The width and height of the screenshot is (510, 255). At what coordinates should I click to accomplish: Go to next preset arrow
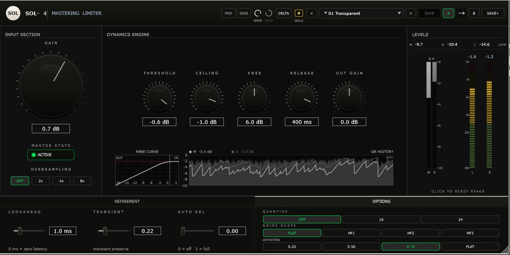click(x=411, y=13)
